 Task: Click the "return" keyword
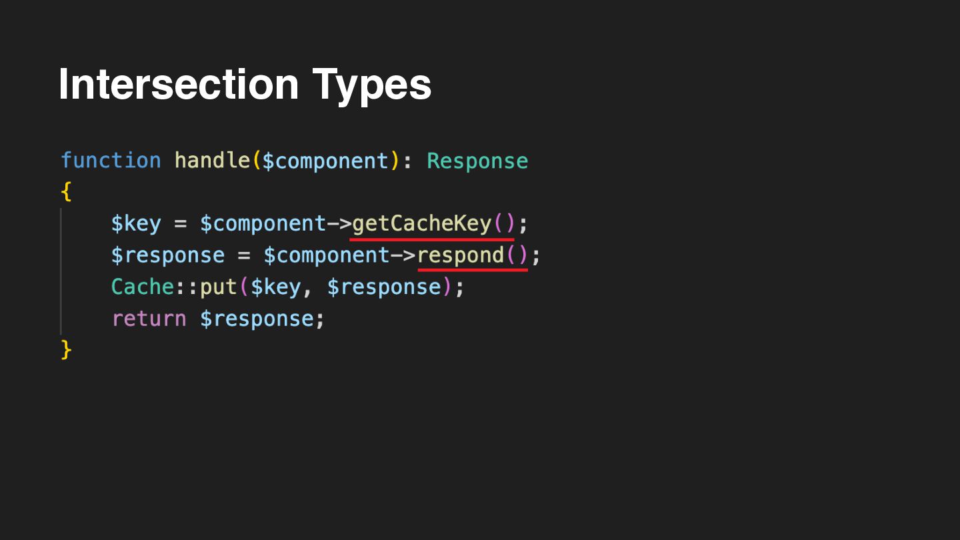point(149,319)
